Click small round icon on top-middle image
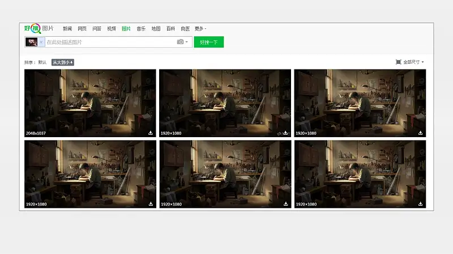 click(x=279, y=134)
